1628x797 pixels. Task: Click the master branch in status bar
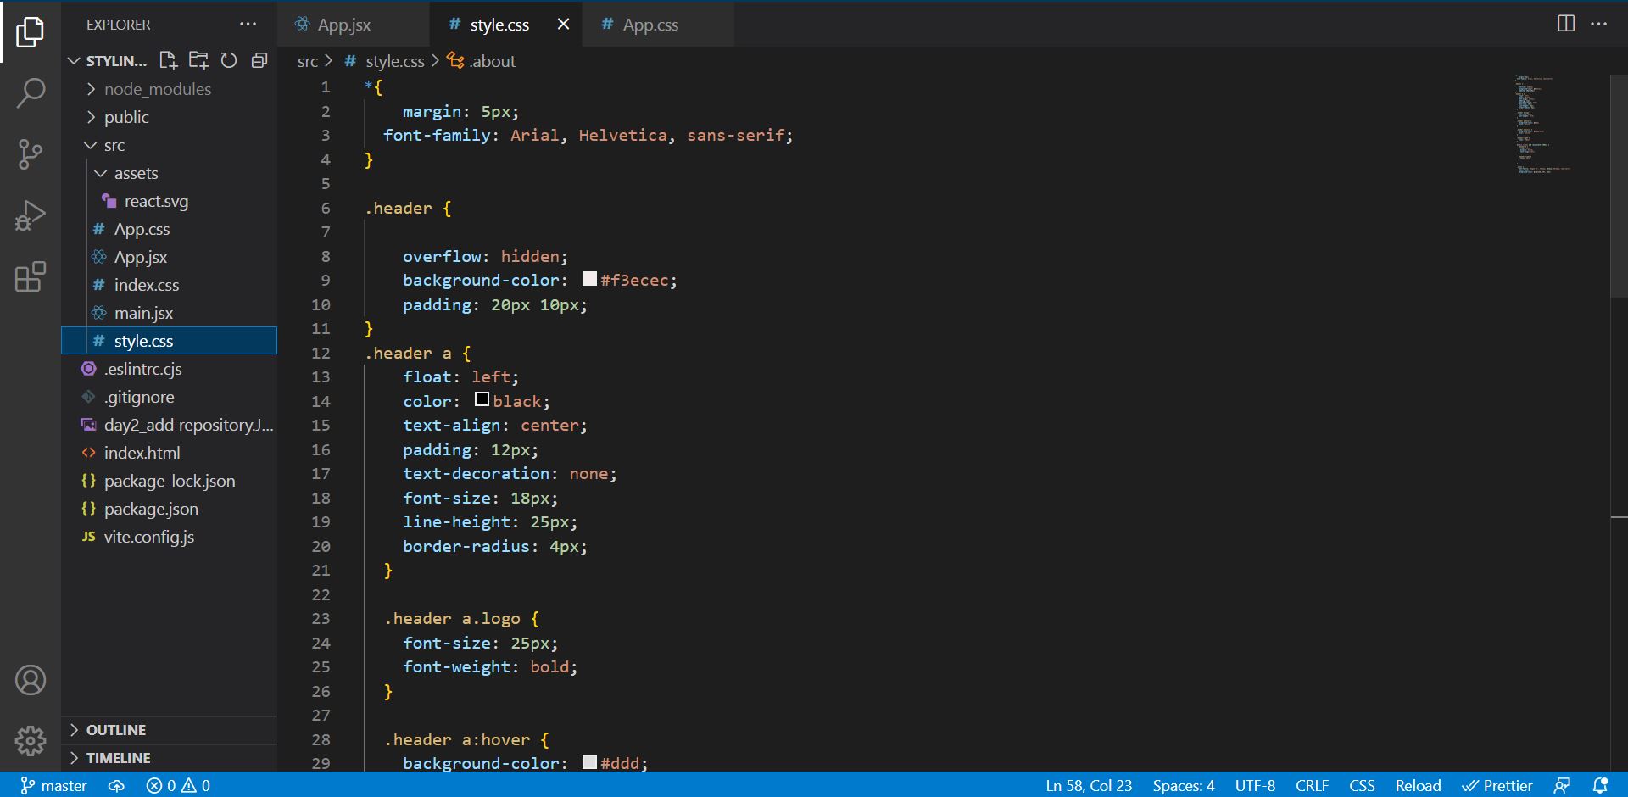[x=54, y=785]
